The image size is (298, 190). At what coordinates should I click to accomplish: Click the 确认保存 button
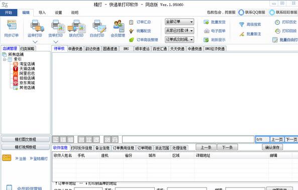272,147
